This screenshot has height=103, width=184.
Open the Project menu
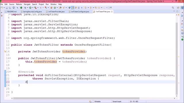click(41, 4)
